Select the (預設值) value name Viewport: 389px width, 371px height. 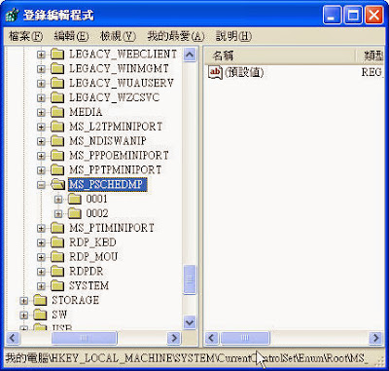coord(244,72)
